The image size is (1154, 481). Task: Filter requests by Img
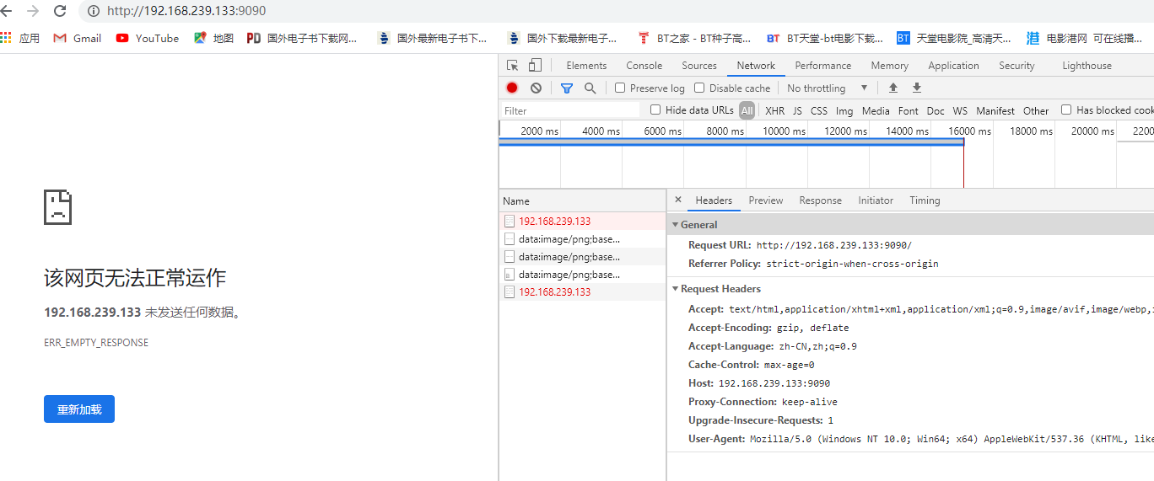point(844,110)
